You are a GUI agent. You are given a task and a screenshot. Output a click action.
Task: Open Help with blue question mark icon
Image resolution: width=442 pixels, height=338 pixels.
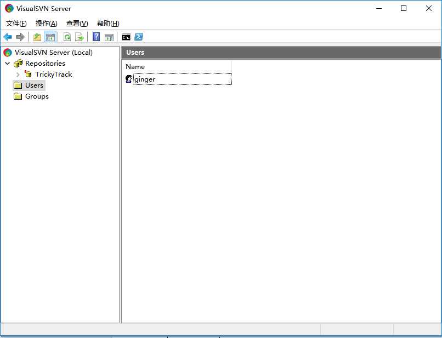96,37
